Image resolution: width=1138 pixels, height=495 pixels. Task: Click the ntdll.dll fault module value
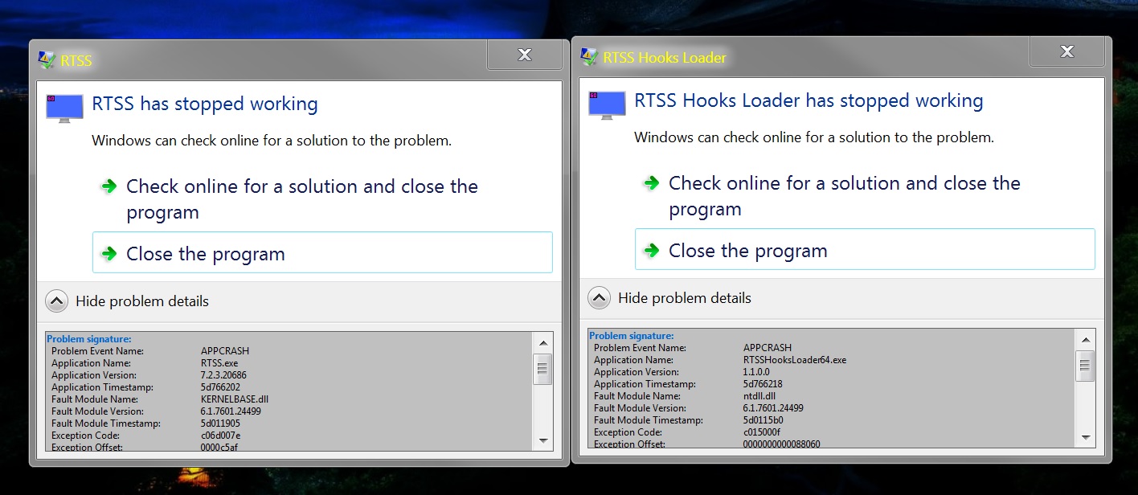click(x=759, y=396)
